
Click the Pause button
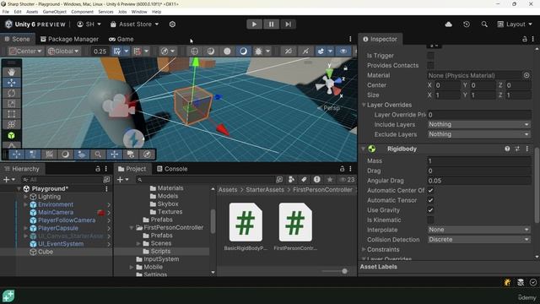pyautogui.click(x=271, y=24)
